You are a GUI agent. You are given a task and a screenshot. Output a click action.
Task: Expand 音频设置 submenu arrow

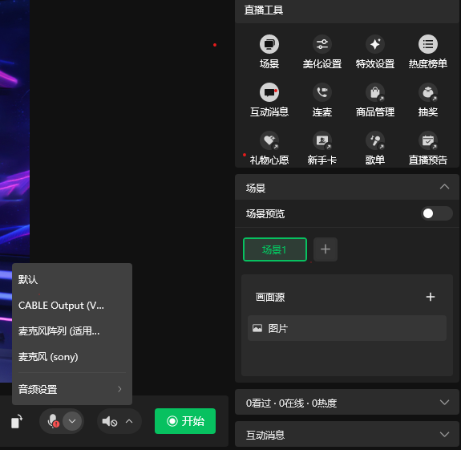[x=119, y=389]
